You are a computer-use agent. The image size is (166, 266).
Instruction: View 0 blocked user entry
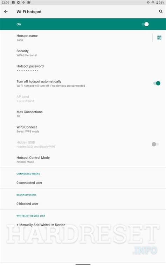27,204
